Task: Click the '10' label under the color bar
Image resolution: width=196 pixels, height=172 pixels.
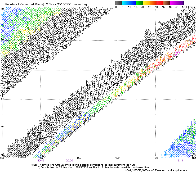Action: [x=130, y=7]
